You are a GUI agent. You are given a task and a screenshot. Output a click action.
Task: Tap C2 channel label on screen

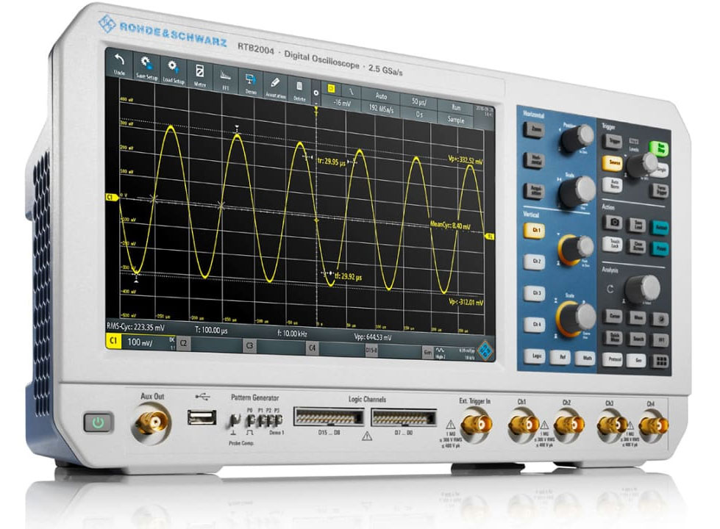tap(183, 343)
